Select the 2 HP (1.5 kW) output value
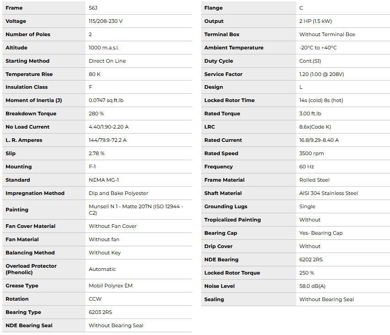Image resolution: width=390 pixels, height=335 pixels. (315, 21)
